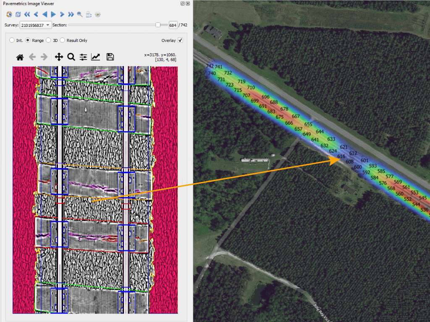
Task: Click the Home view icon
Action: (x=19, y=57)
